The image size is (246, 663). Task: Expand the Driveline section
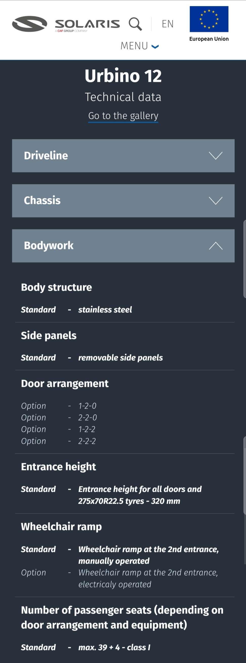tap(123, 155)
